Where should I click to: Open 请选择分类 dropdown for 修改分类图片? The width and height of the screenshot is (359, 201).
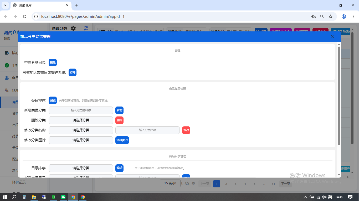pos(81,140)
